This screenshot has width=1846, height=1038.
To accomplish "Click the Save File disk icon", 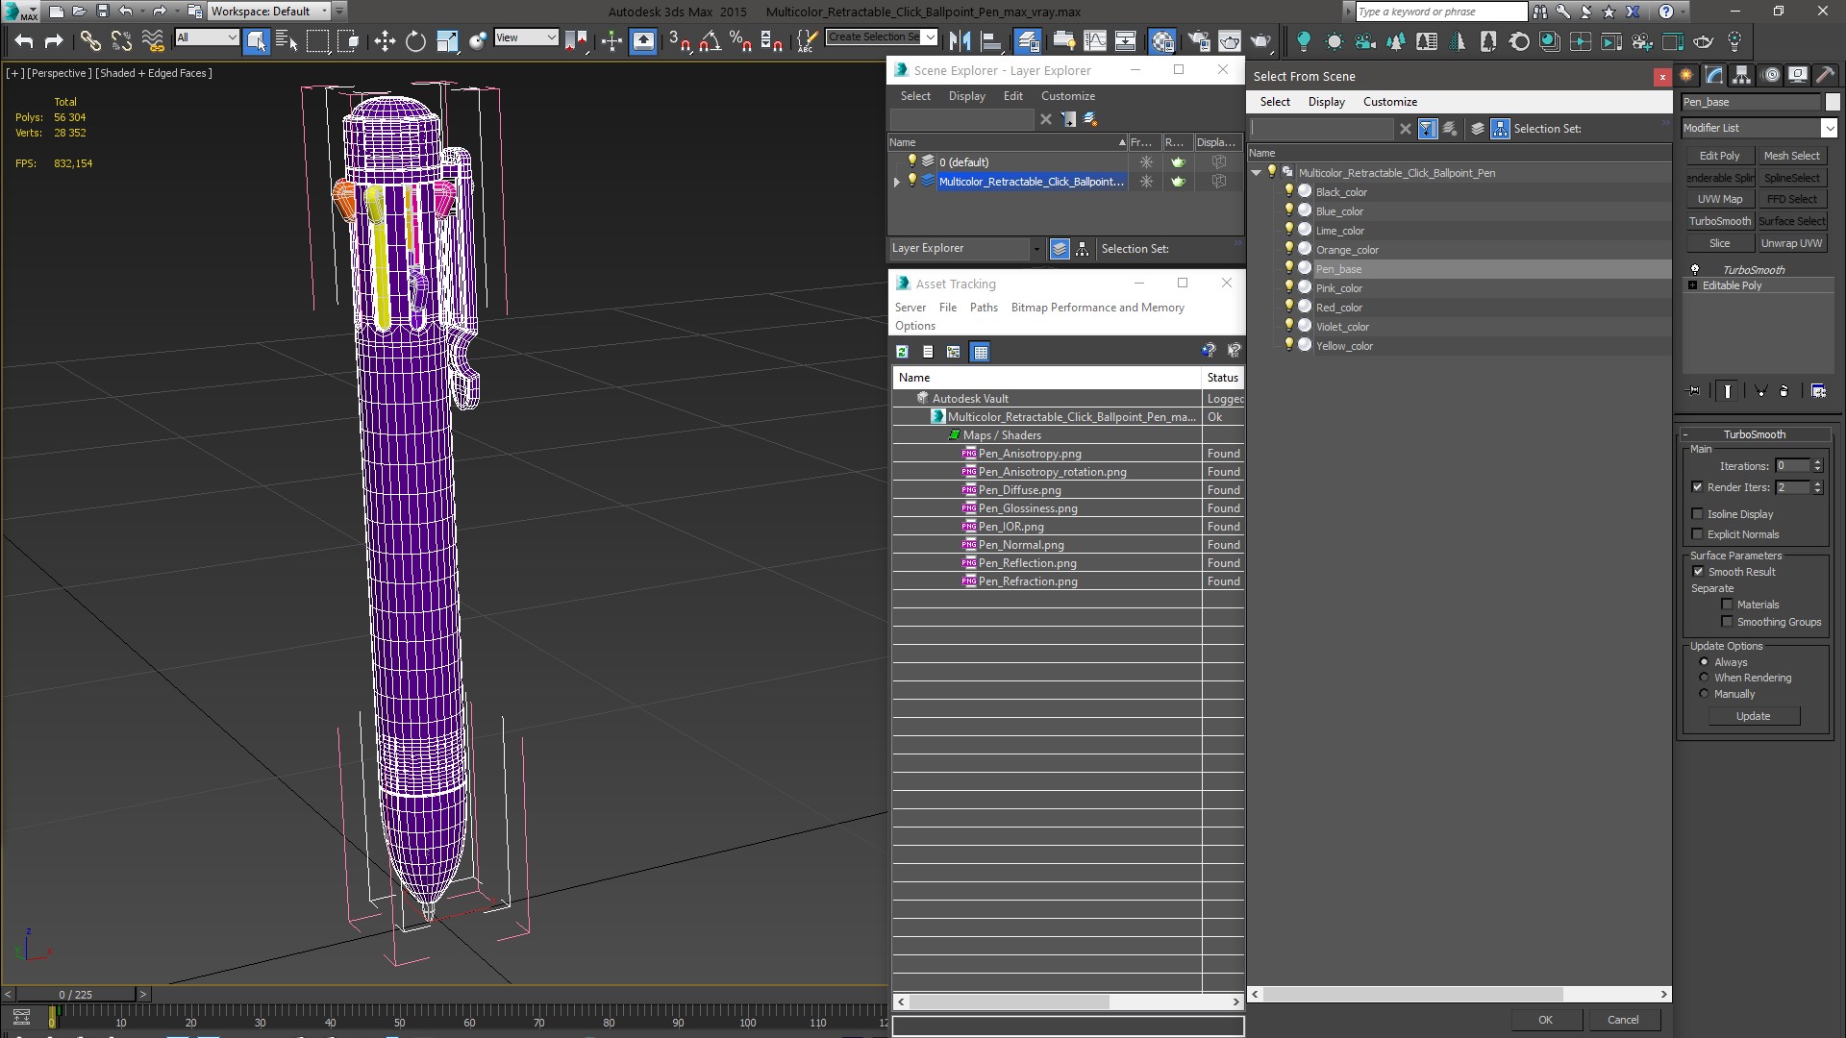I will coord(103,12).
